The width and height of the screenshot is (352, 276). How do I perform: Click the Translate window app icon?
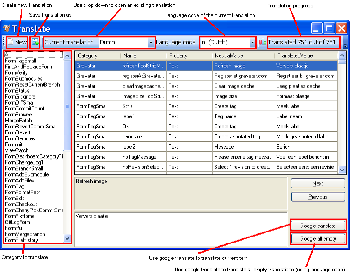[6, 28]
